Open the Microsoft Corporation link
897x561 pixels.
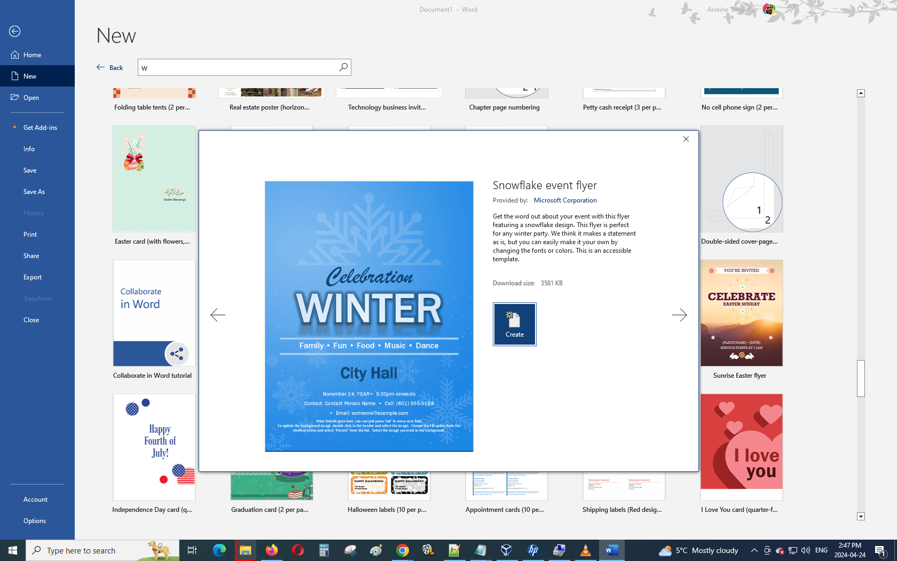[565, 200]
